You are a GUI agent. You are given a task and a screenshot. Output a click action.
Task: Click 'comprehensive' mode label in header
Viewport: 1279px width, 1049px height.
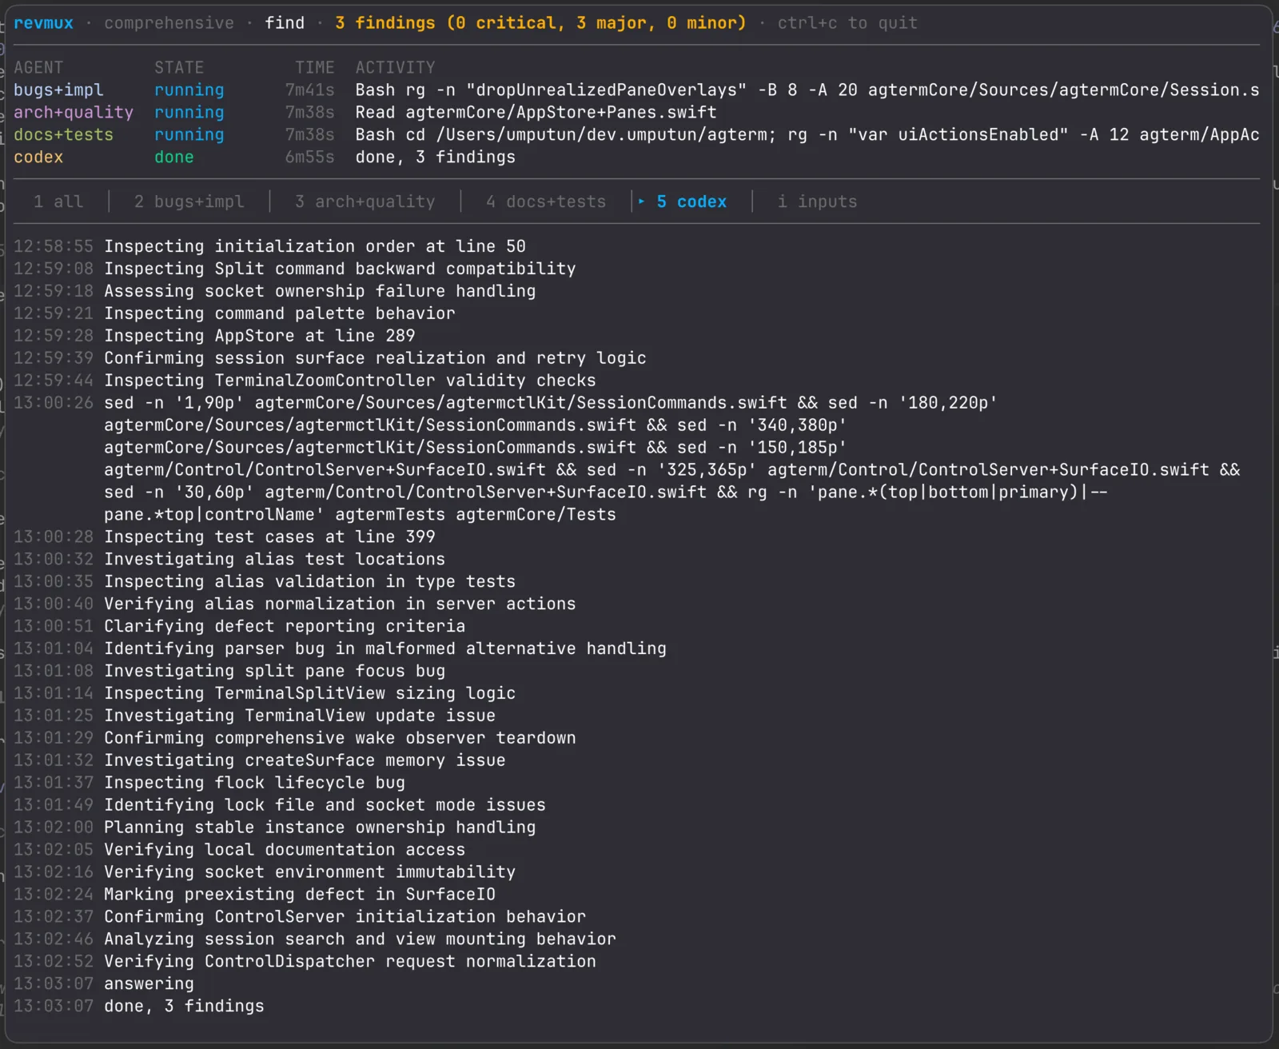(169, 23)
